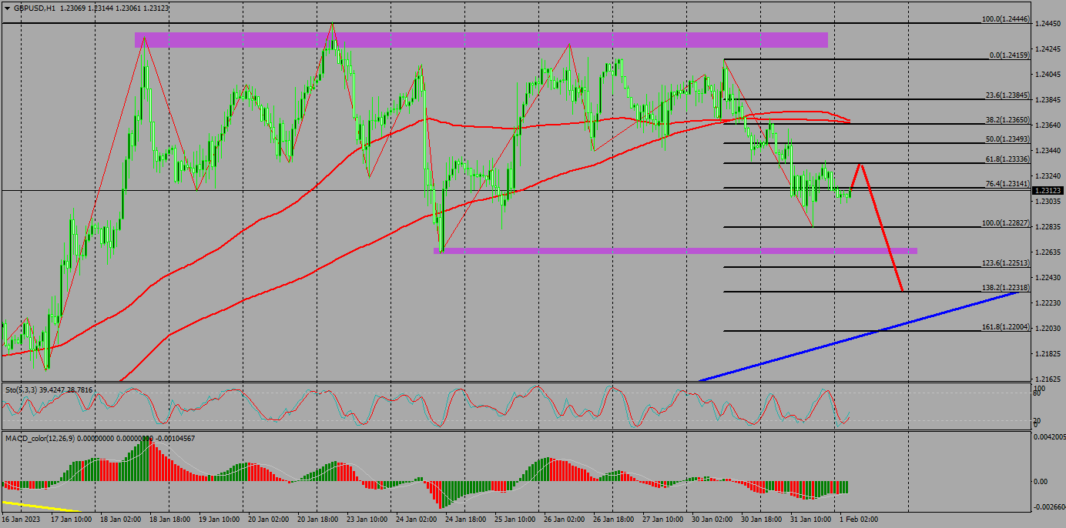Click the 123.6 Fibonacci level label
1066x528 pixels.
[1005, 262]
